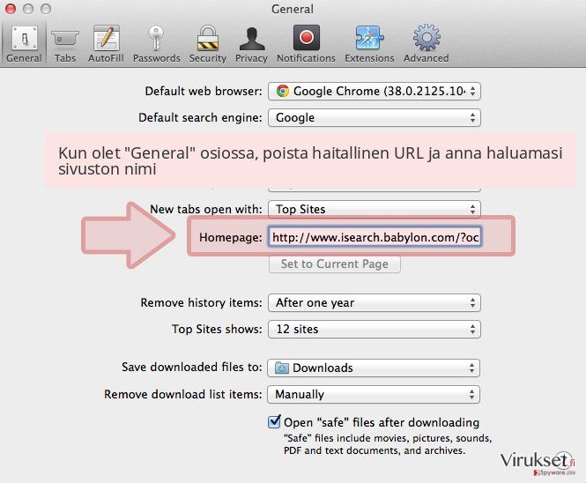
Task: Expand Remove download list items dropdown
Action: (374, 394)
